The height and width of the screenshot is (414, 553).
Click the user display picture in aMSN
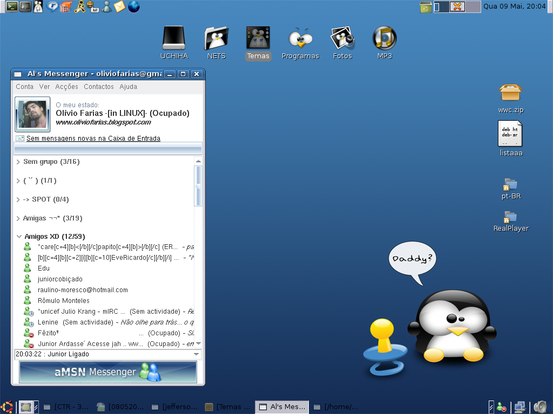pos(32,114)
